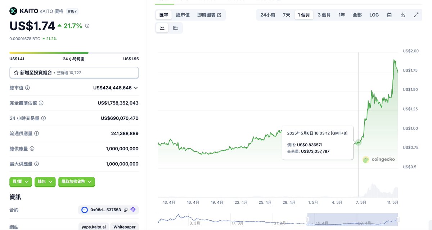Open 即時圖表 external live chart
This screenshot has height=230, width=432.
coord(209,15)
